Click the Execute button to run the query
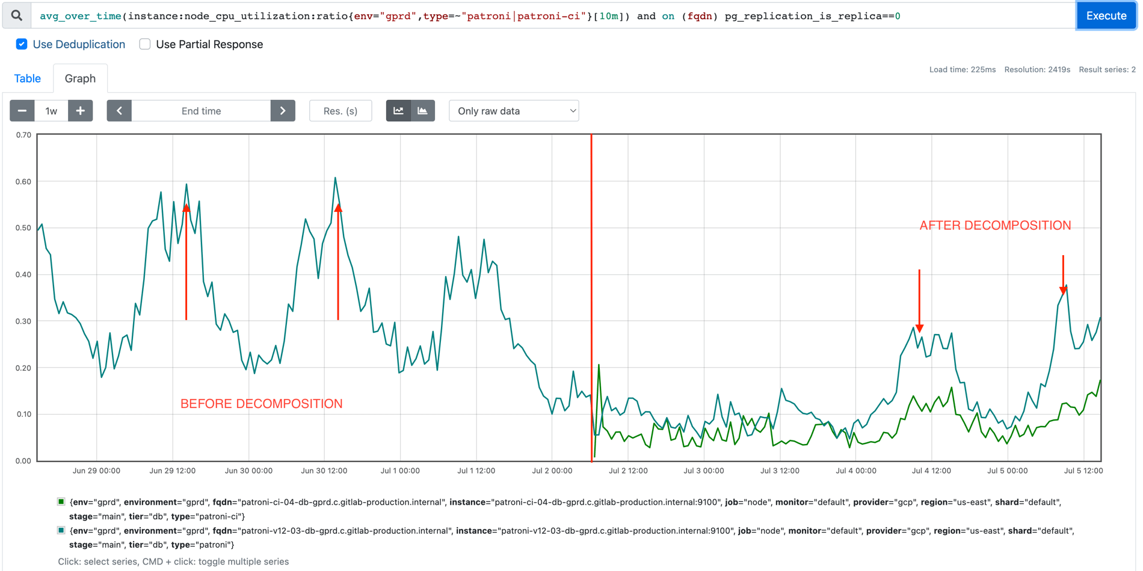1143x571 pixels. 1106,15
